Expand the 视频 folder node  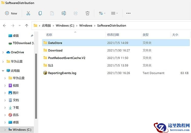point(5,86)
